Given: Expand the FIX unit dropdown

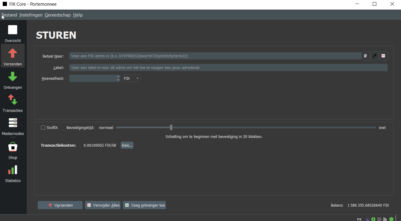Looking at the screenshot, I should (x=131, y=78).
